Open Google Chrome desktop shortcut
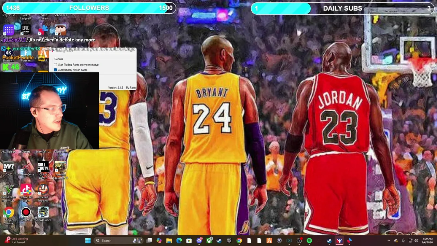This screenshot has height=246, width=437. point(9,216)
